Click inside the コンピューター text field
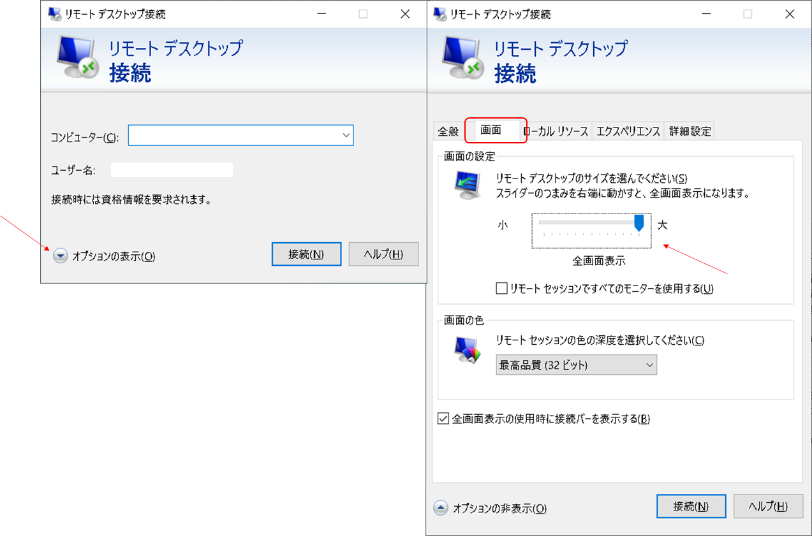Viewport: 812px width, 536px height. pyautogui.click(x=234, y=135)
